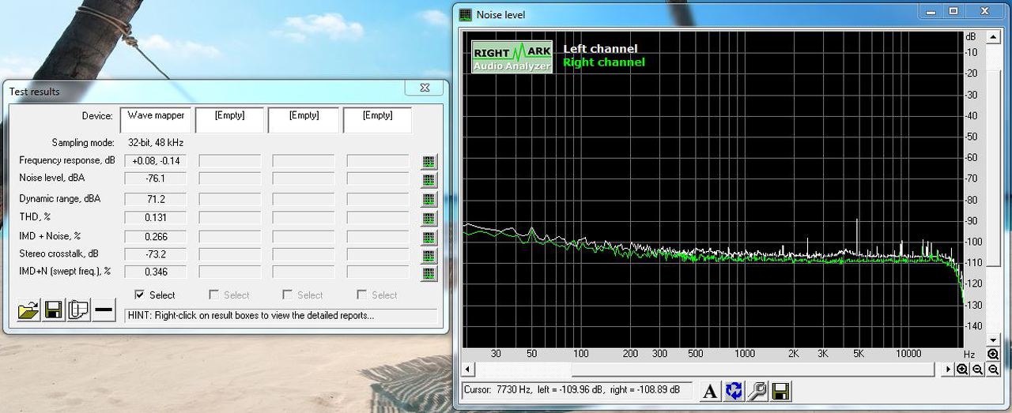1012x413 pixels.
Task: Click the letter A text icon below graph
Action: point(711,391)
